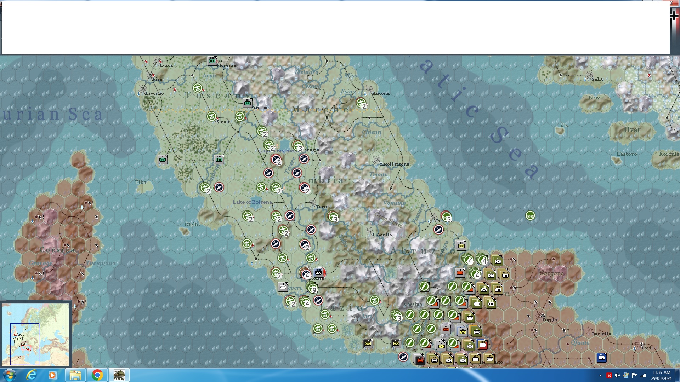Select the brigade counter on coast north of Elba

pyautogui.click(x=163, y=160)
